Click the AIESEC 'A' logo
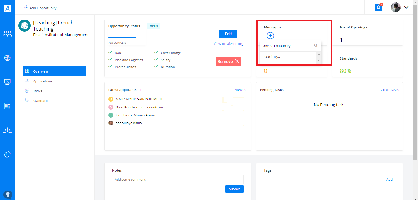418x200 pixels. [7, 8]
